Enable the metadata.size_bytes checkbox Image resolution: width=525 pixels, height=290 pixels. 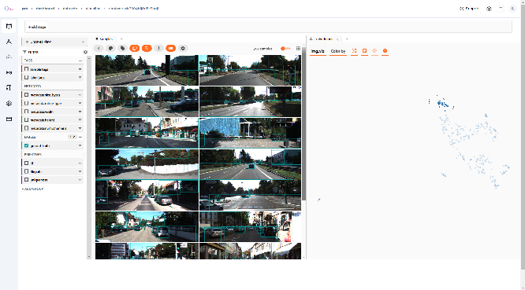(x=27, y=95)
